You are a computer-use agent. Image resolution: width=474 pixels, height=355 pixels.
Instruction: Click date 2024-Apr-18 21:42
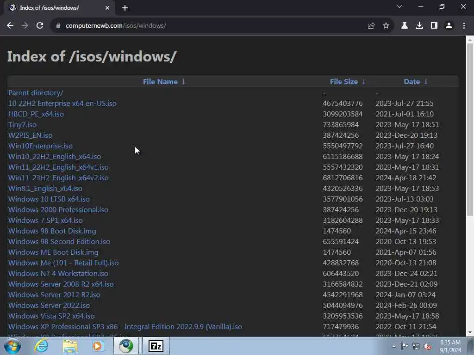(406, 177)
